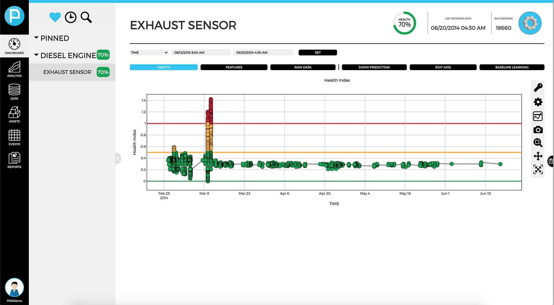Screen dimensions: 554x305
Task: Click the heart favorites icon
Action: tap(55, 17)
